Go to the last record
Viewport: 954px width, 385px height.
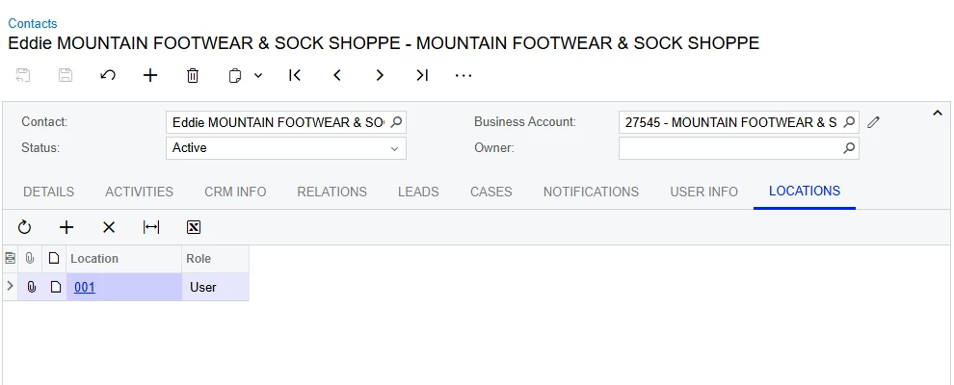coord(422,75)
